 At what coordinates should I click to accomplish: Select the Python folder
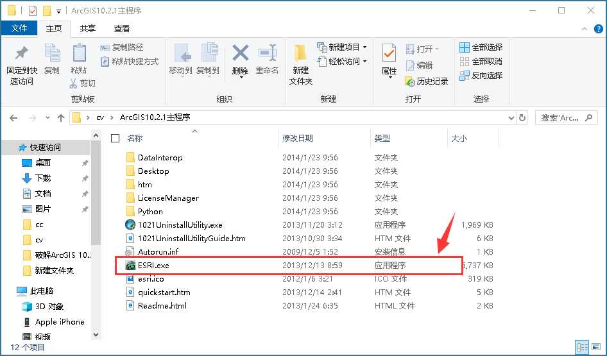(x=150, y=212)
